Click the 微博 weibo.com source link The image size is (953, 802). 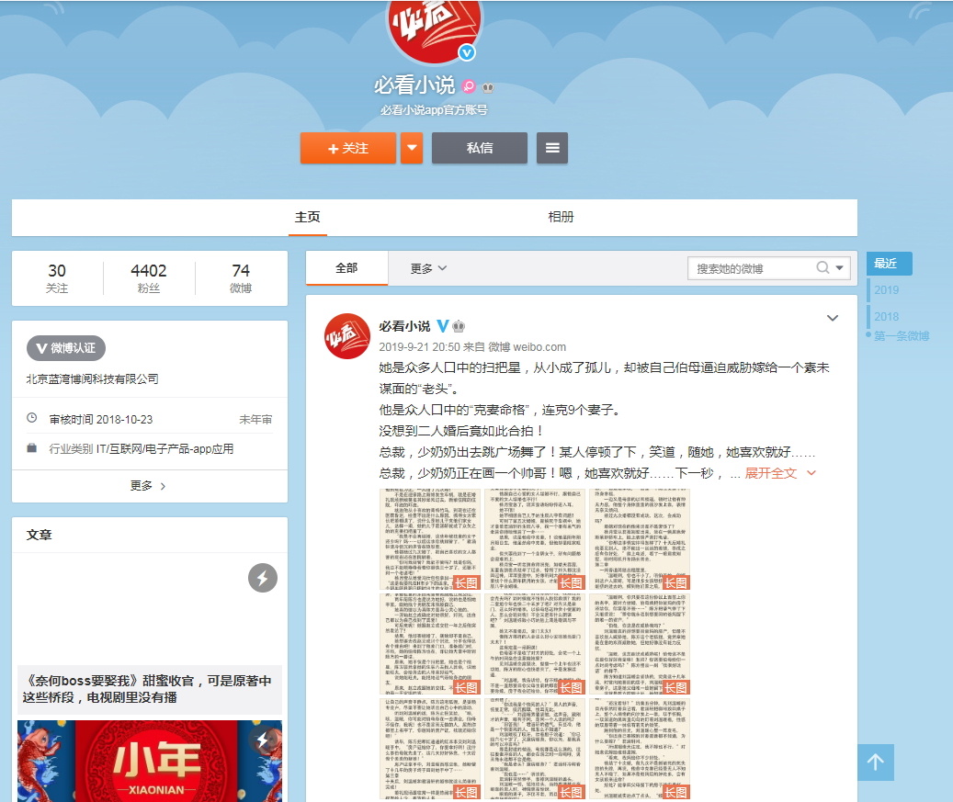pyautogui.click(x=527, y=347)
